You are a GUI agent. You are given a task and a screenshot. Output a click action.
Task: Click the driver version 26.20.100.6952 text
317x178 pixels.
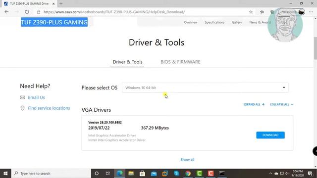tap(105, 122)
